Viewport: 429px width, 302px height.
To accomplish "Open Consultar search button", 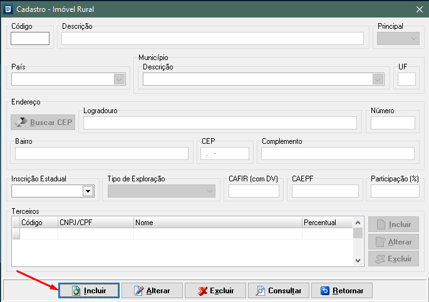I will point(279,291).
